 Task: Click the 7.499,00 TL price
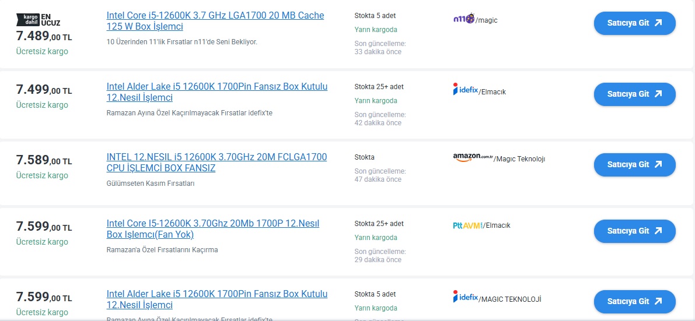tap(44, 90)
